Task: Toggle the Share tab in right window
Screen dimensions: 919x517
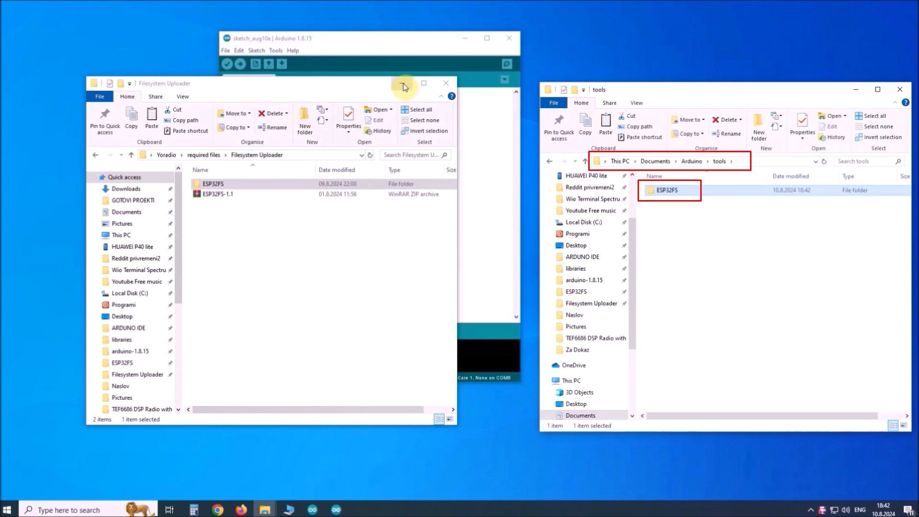Action: (609, 103)
